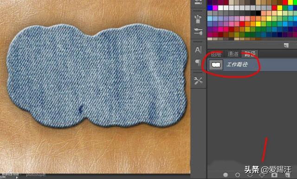
Task: Pick the magenta swatch next to white
Action: 215,8
